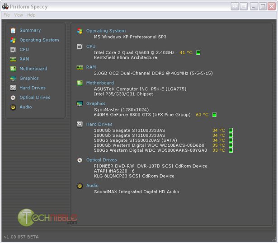The image size is (278, 243).
Task: Click the Hard Drives heading link in summary
Action: pyautogui.click(x=99, y=124)
